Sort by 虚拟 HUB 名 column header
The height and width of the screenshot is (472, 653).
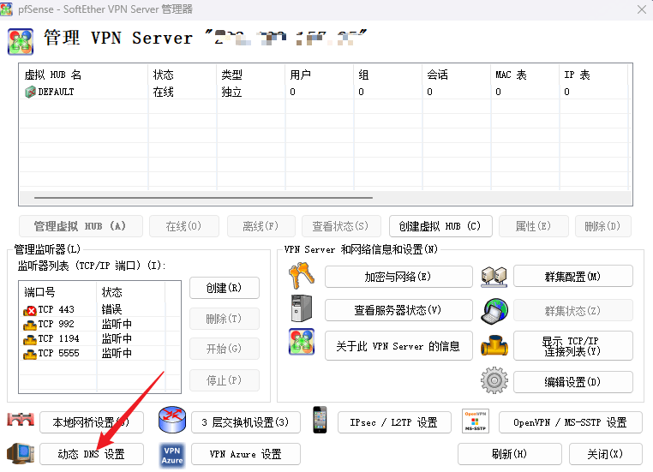[83, 75]
